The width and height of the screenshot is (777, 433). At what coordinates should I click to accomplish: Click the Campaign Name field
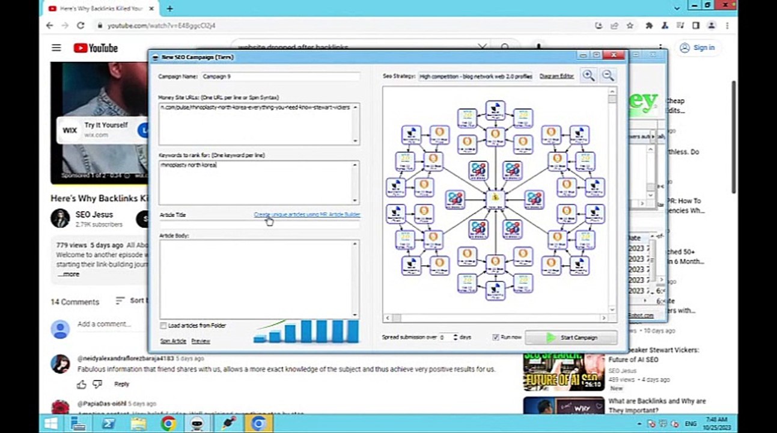coord(280,76)
